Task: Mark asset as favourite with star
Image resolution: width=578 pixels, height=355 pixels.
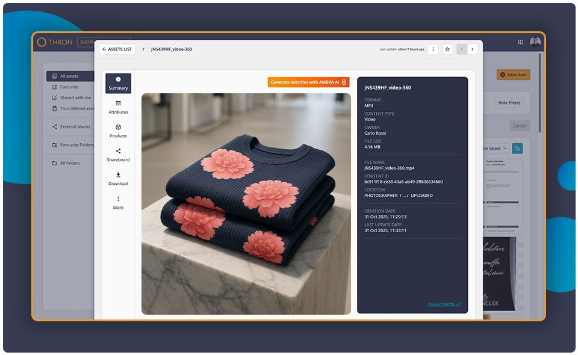Action: point(447,49)
